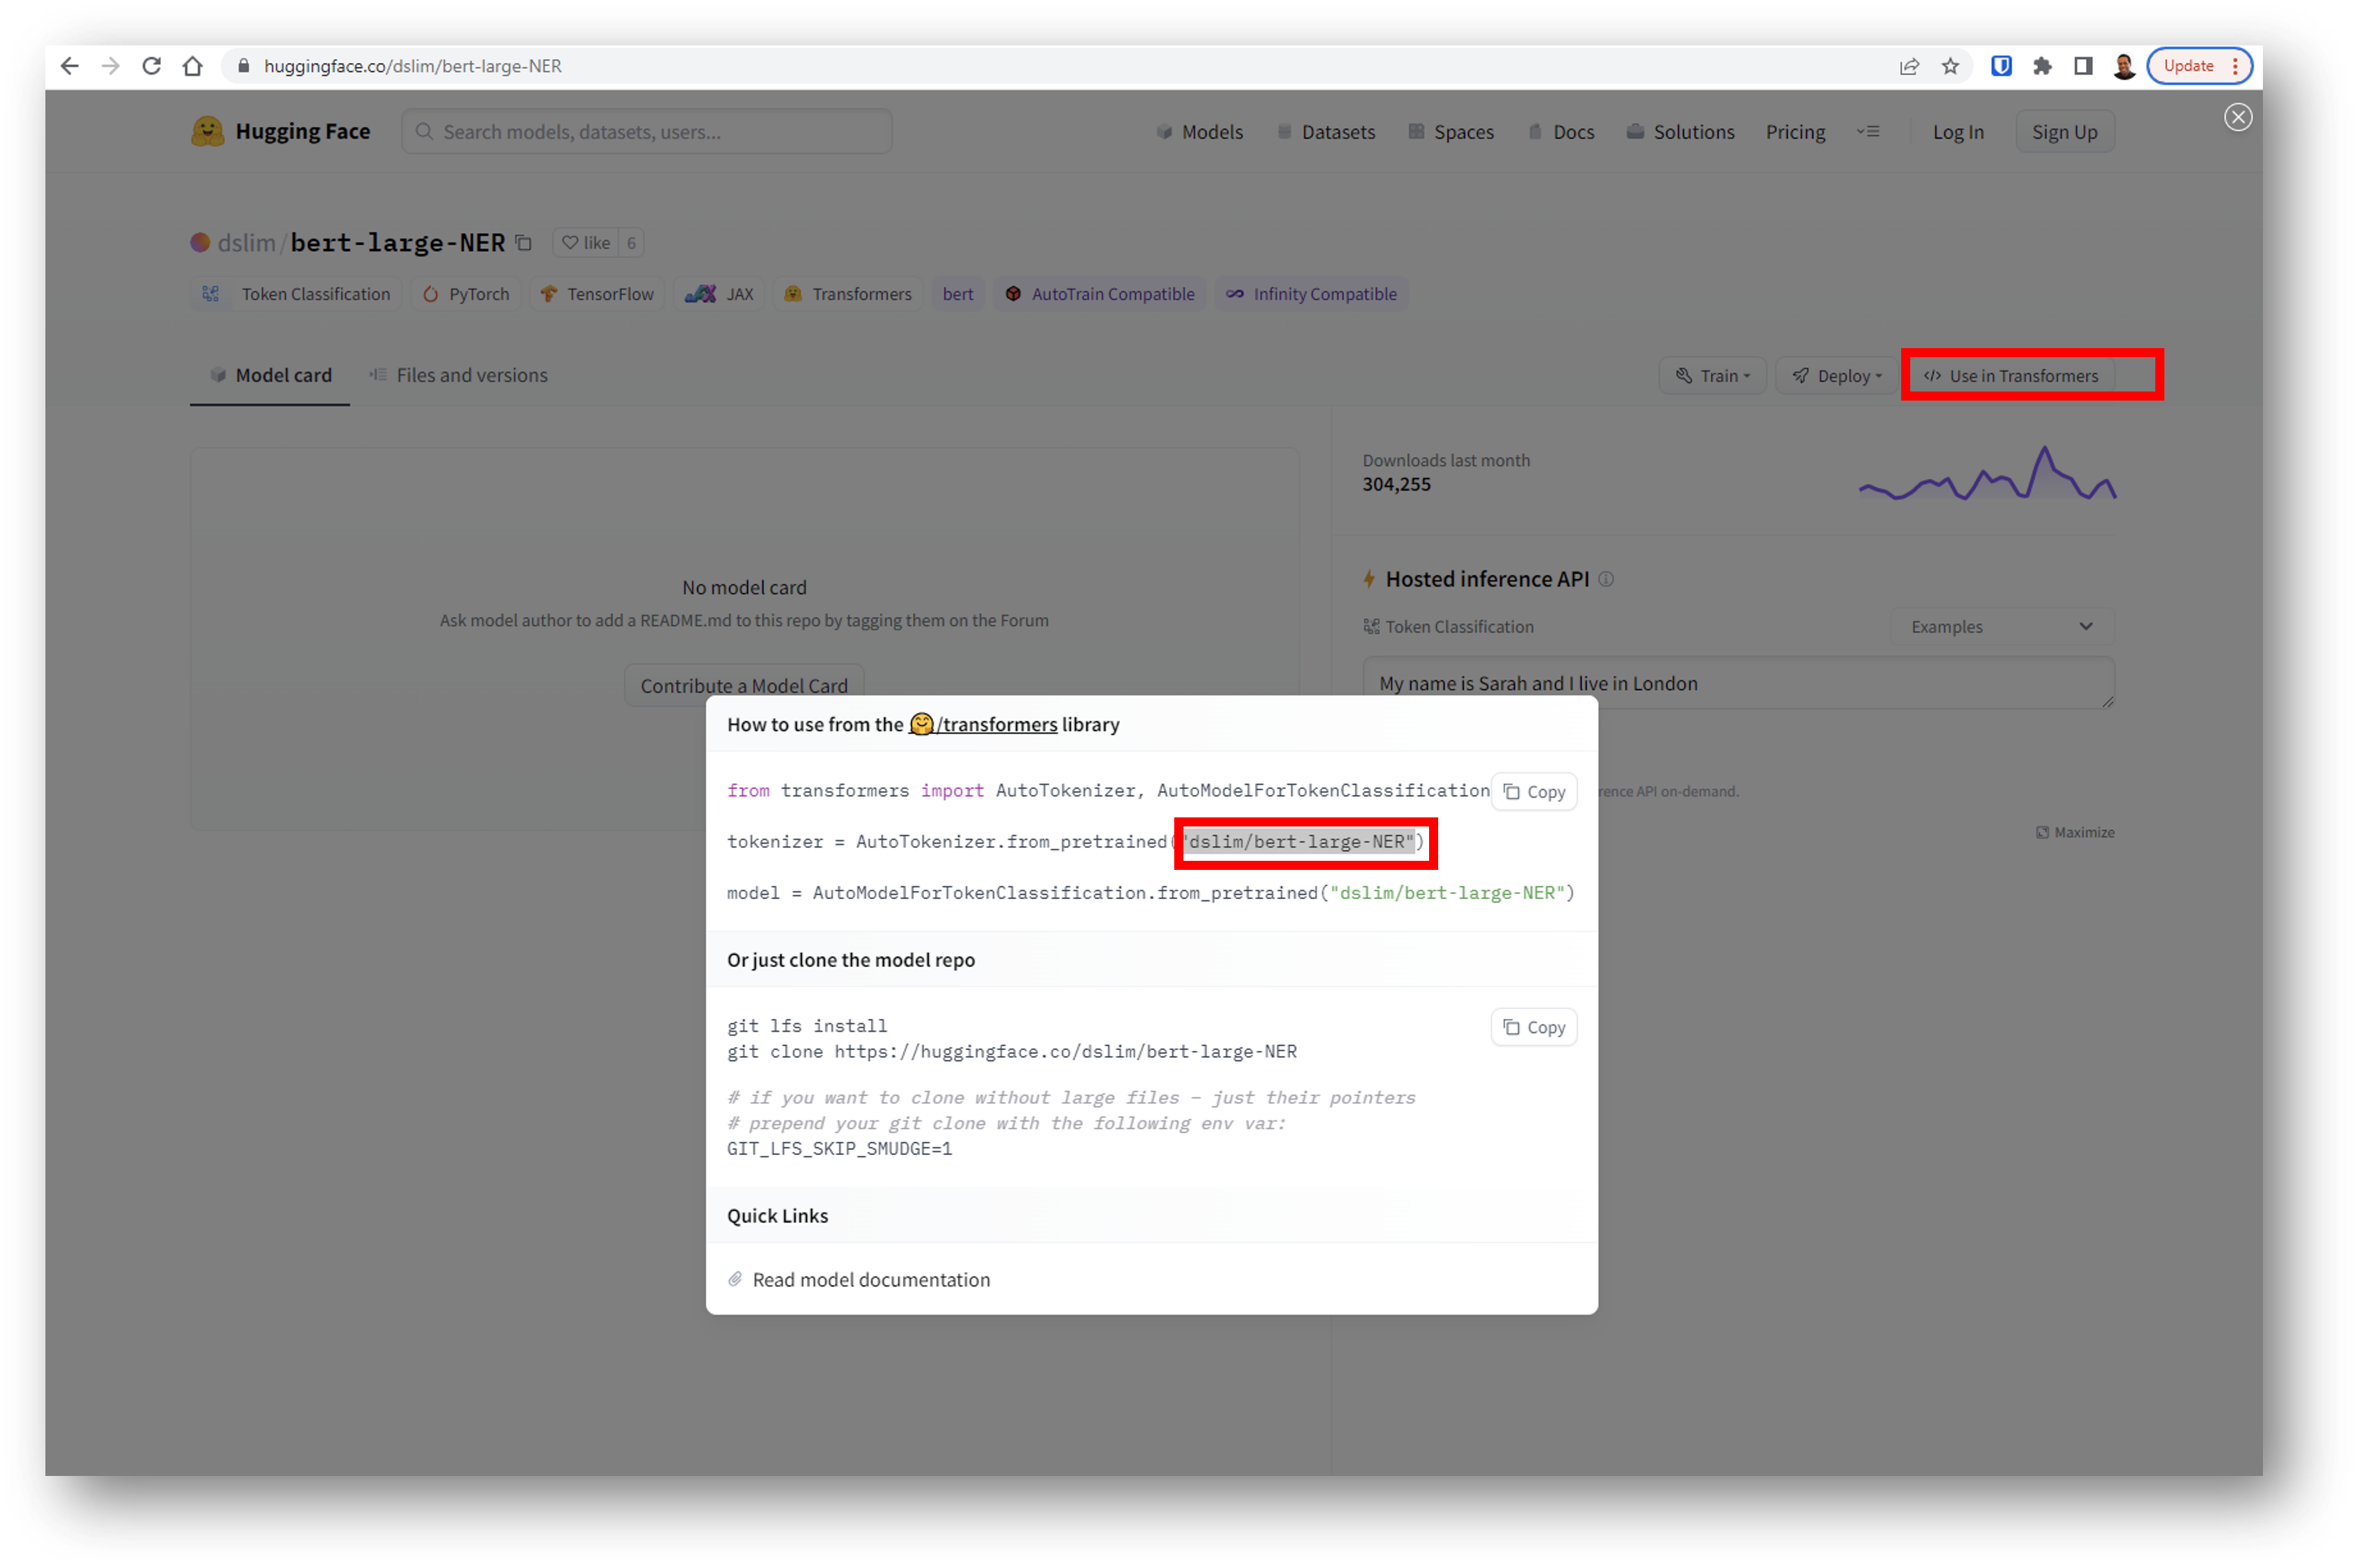Click the browser back arrow
This screenshot has height=1568, width=2355.
click(69, 66)
